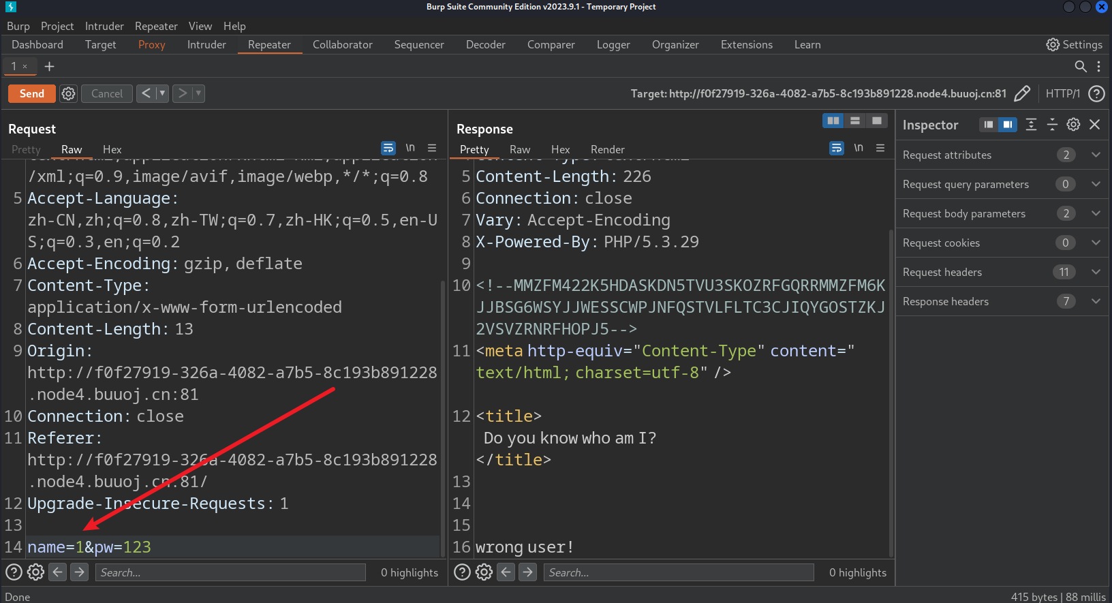Image resolution: width=1112 pixels, height=603 pixels.
Task: Jump to next match in Request search
Action: tap(79, 572)
